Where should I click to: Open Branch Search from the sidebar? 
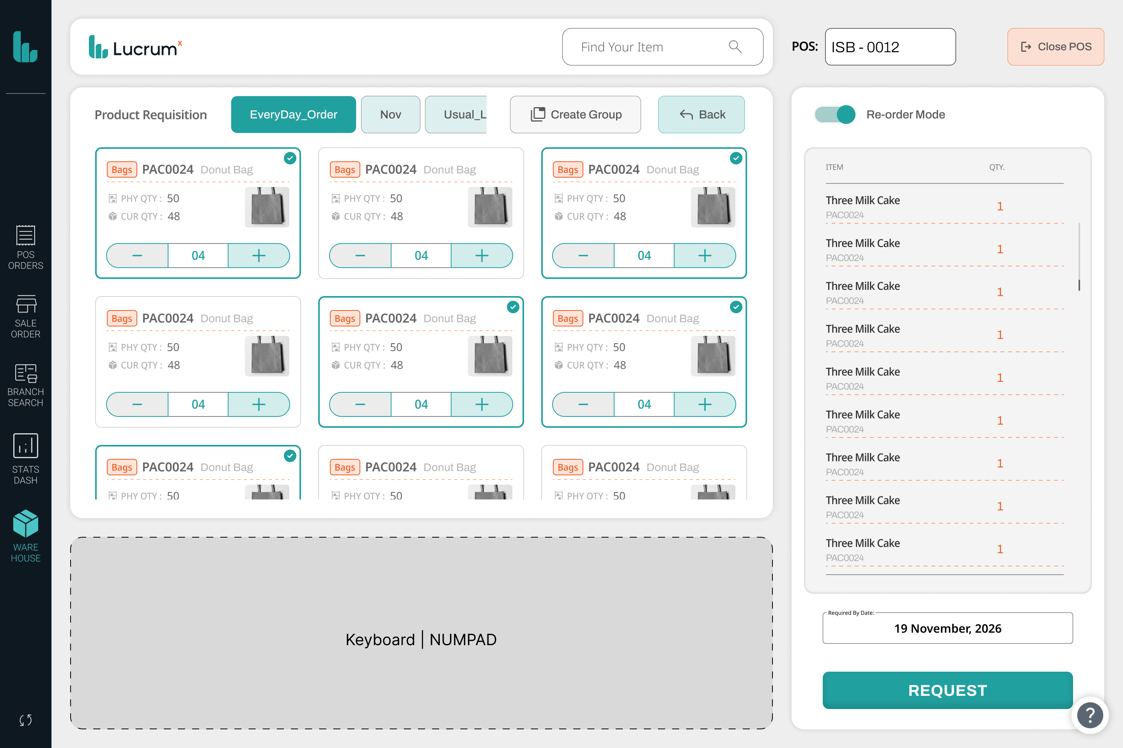(x=26, y=385)
